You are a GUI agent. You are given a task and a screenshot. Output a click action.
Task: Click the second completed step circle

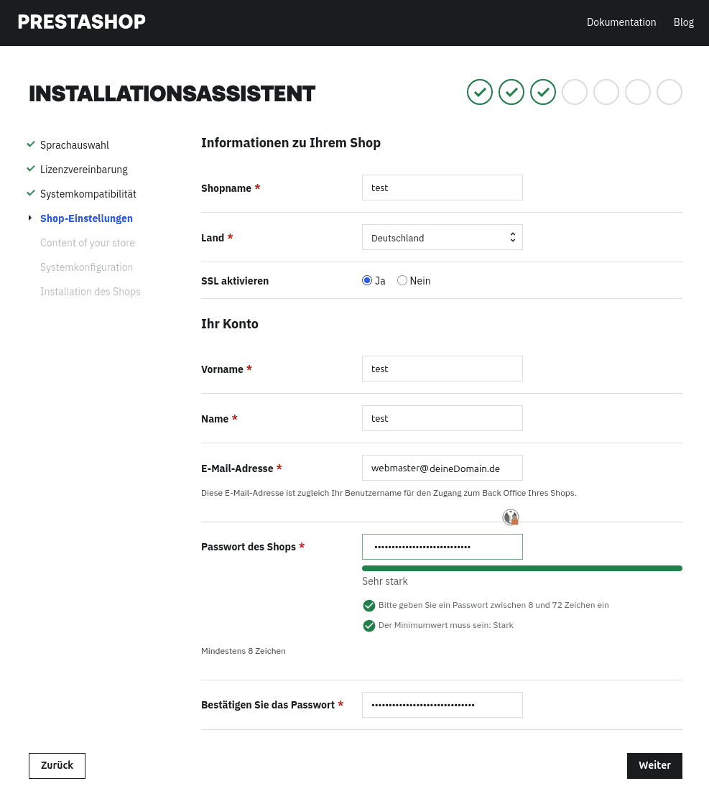tap(511, 92)
